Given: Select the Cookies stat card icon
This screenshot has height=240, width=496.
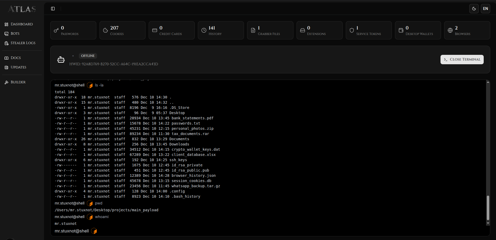Looking at the screenshot, I should click(105, 30).
